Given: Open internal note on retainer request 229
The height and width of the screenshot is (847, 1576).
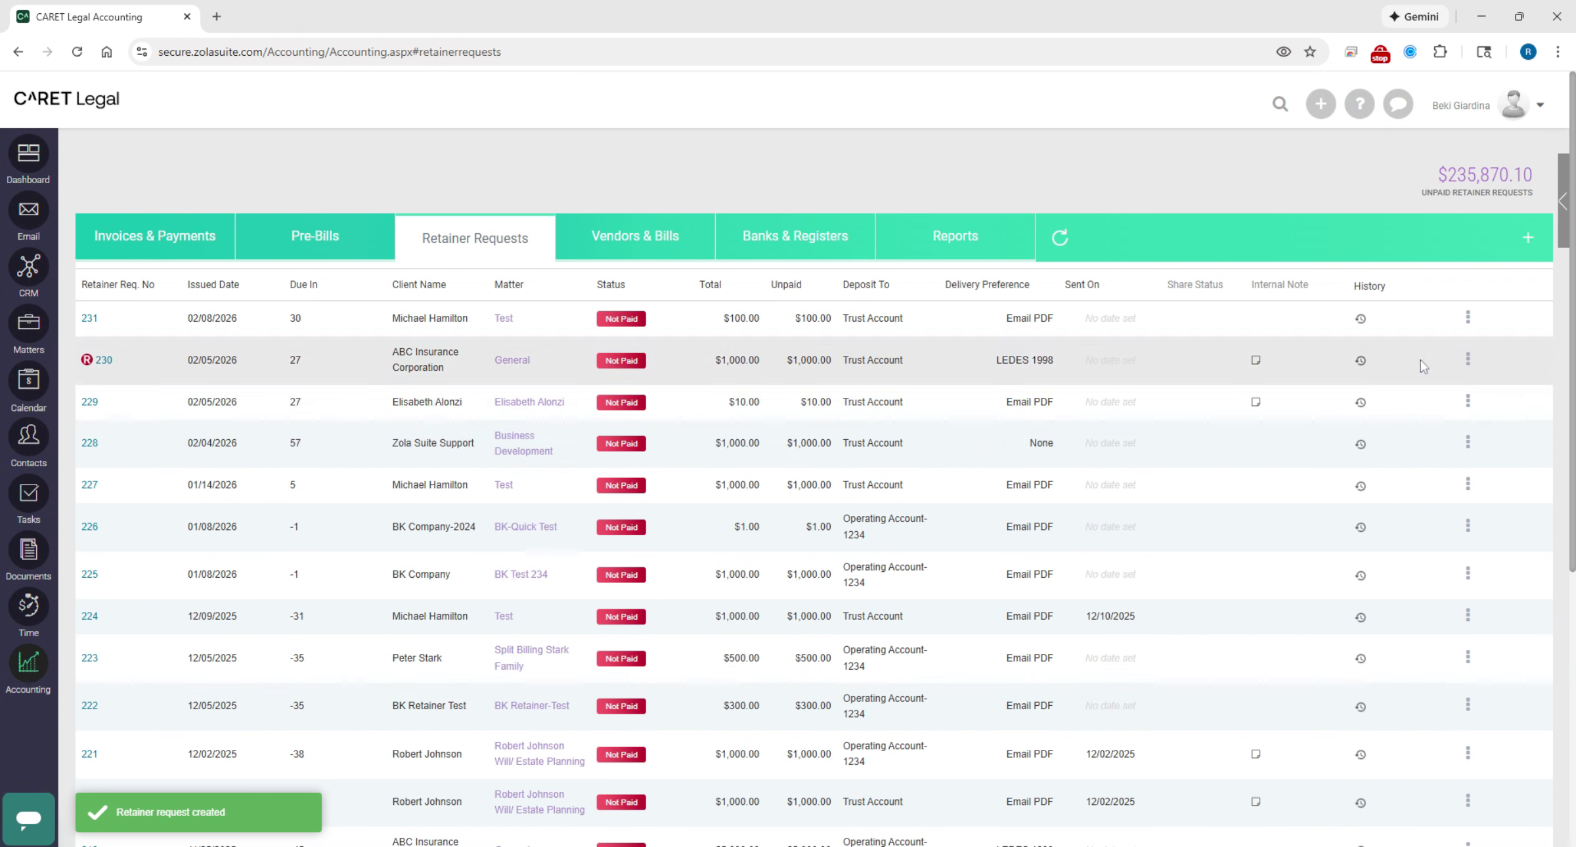Looking at the screenshot, I should [1256, 402].
